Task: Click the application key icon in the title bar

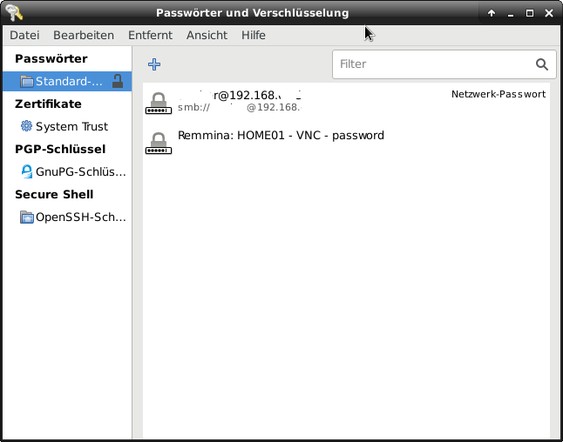Action: click(13, 12)
